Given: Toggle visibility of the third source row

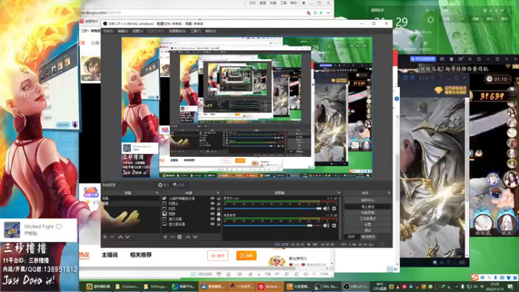Looking at the screenshot, I should pyautogui.click(x=213, y=209).
